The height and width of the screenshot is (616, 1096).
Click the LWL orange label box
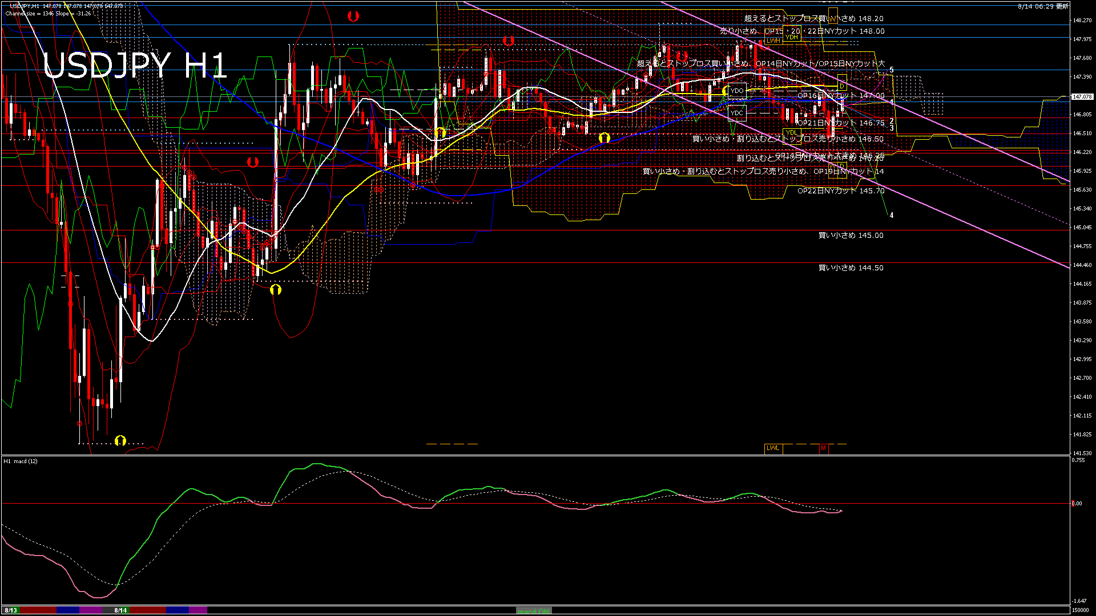pos(773,448)
